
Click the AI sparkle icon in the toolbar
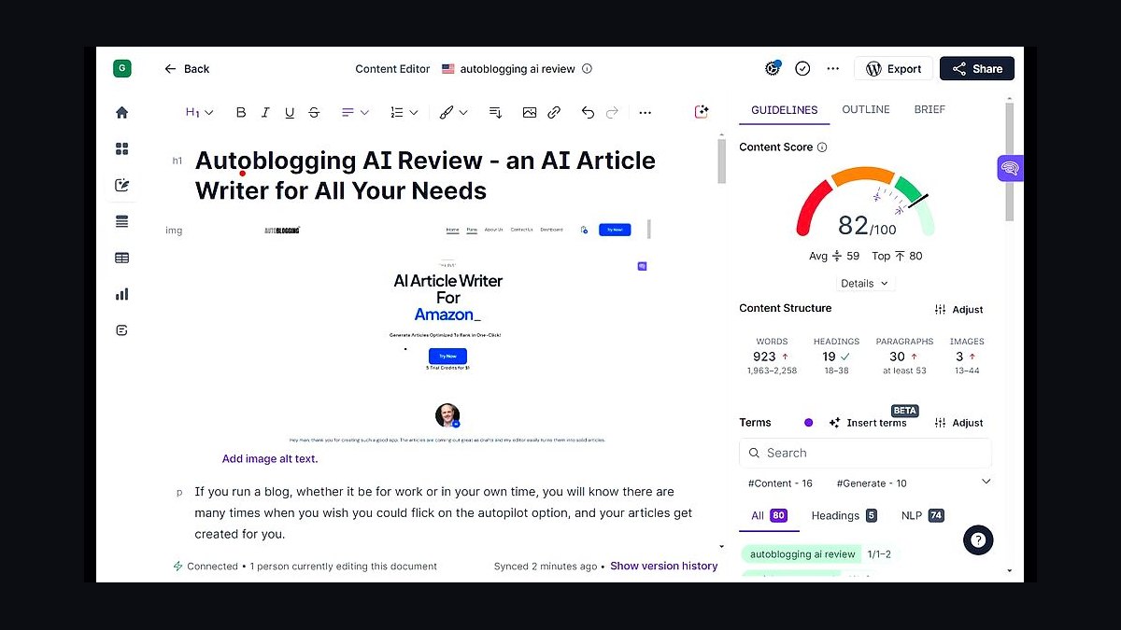click(x=702, y=112)
